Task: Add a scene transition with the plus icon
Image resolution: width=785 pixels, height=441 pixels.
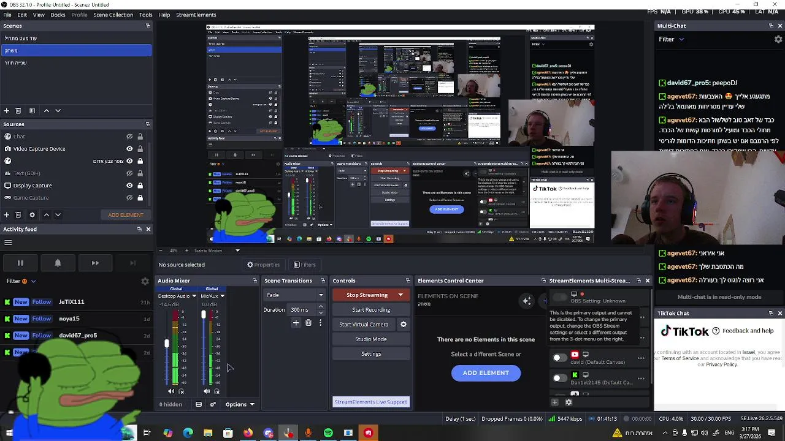Action: coord(296,323)
